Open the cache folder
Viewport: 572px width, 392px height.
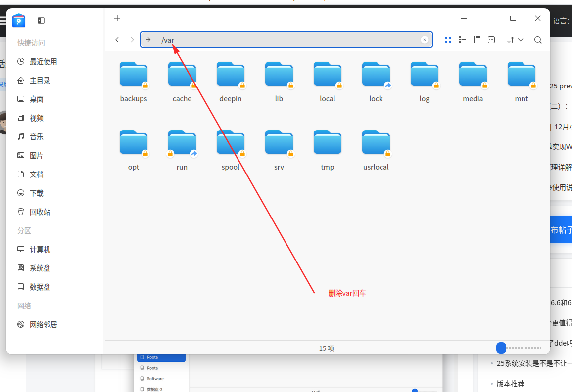182,83
